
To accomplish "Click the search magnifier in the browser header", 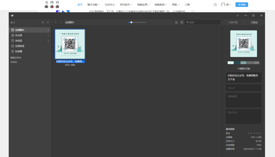I will click(215, 5).
